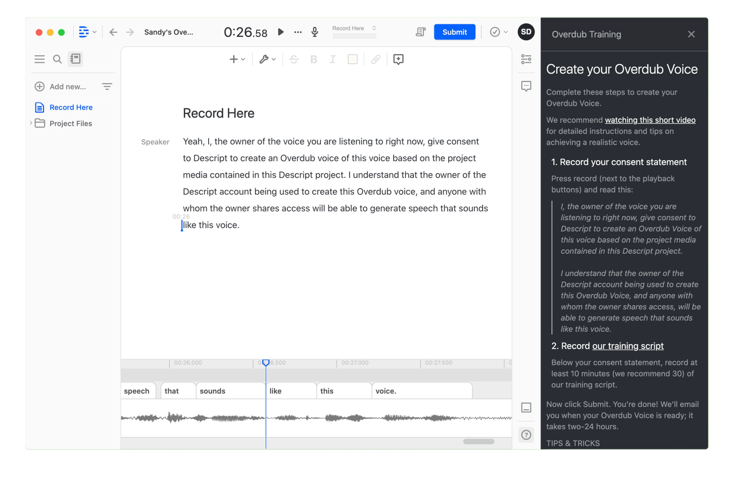
Task: Open the publishing icon next to Submit
Action: pos(420,32)
